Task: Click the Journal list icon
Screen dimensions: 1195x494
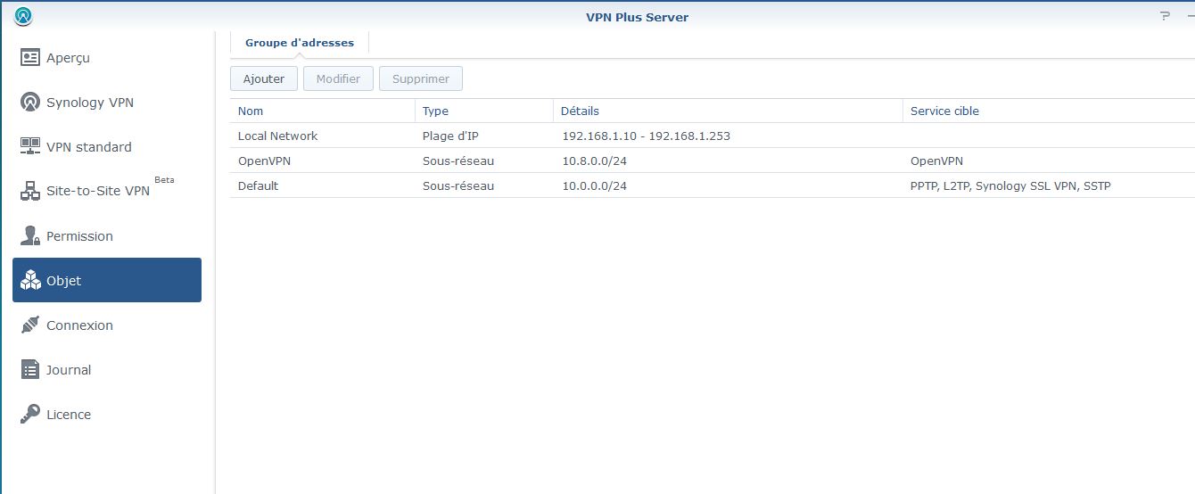Action: point(30,370)
